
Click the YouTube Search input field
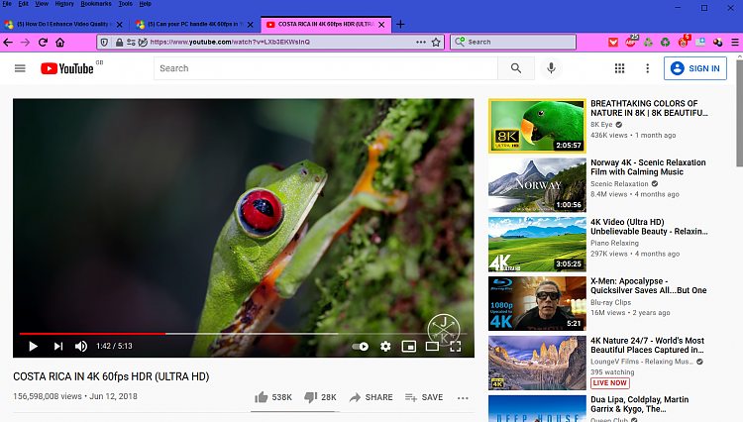[326, 68]
